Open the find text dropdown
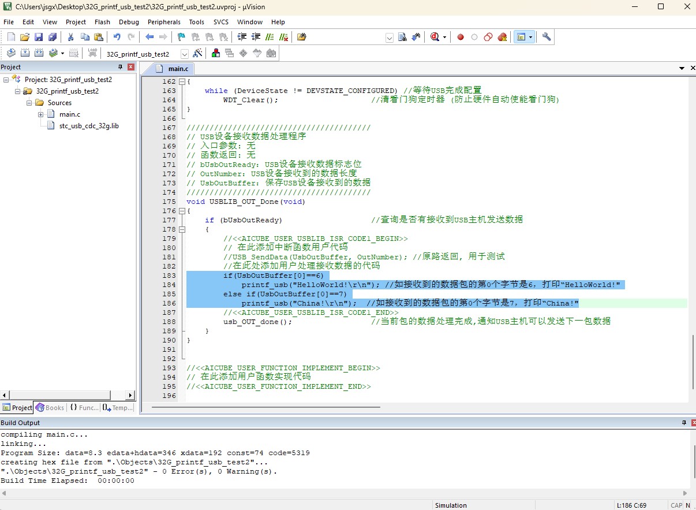This screenshot has width=696, height=510. pyautogui.click(x=390, y=38)
